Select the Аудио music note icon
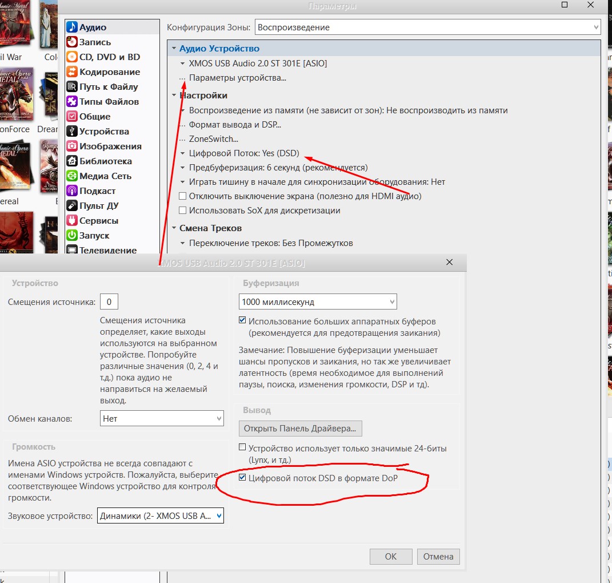This screenshot has width=612, height=583. click(x=72, y=27)
